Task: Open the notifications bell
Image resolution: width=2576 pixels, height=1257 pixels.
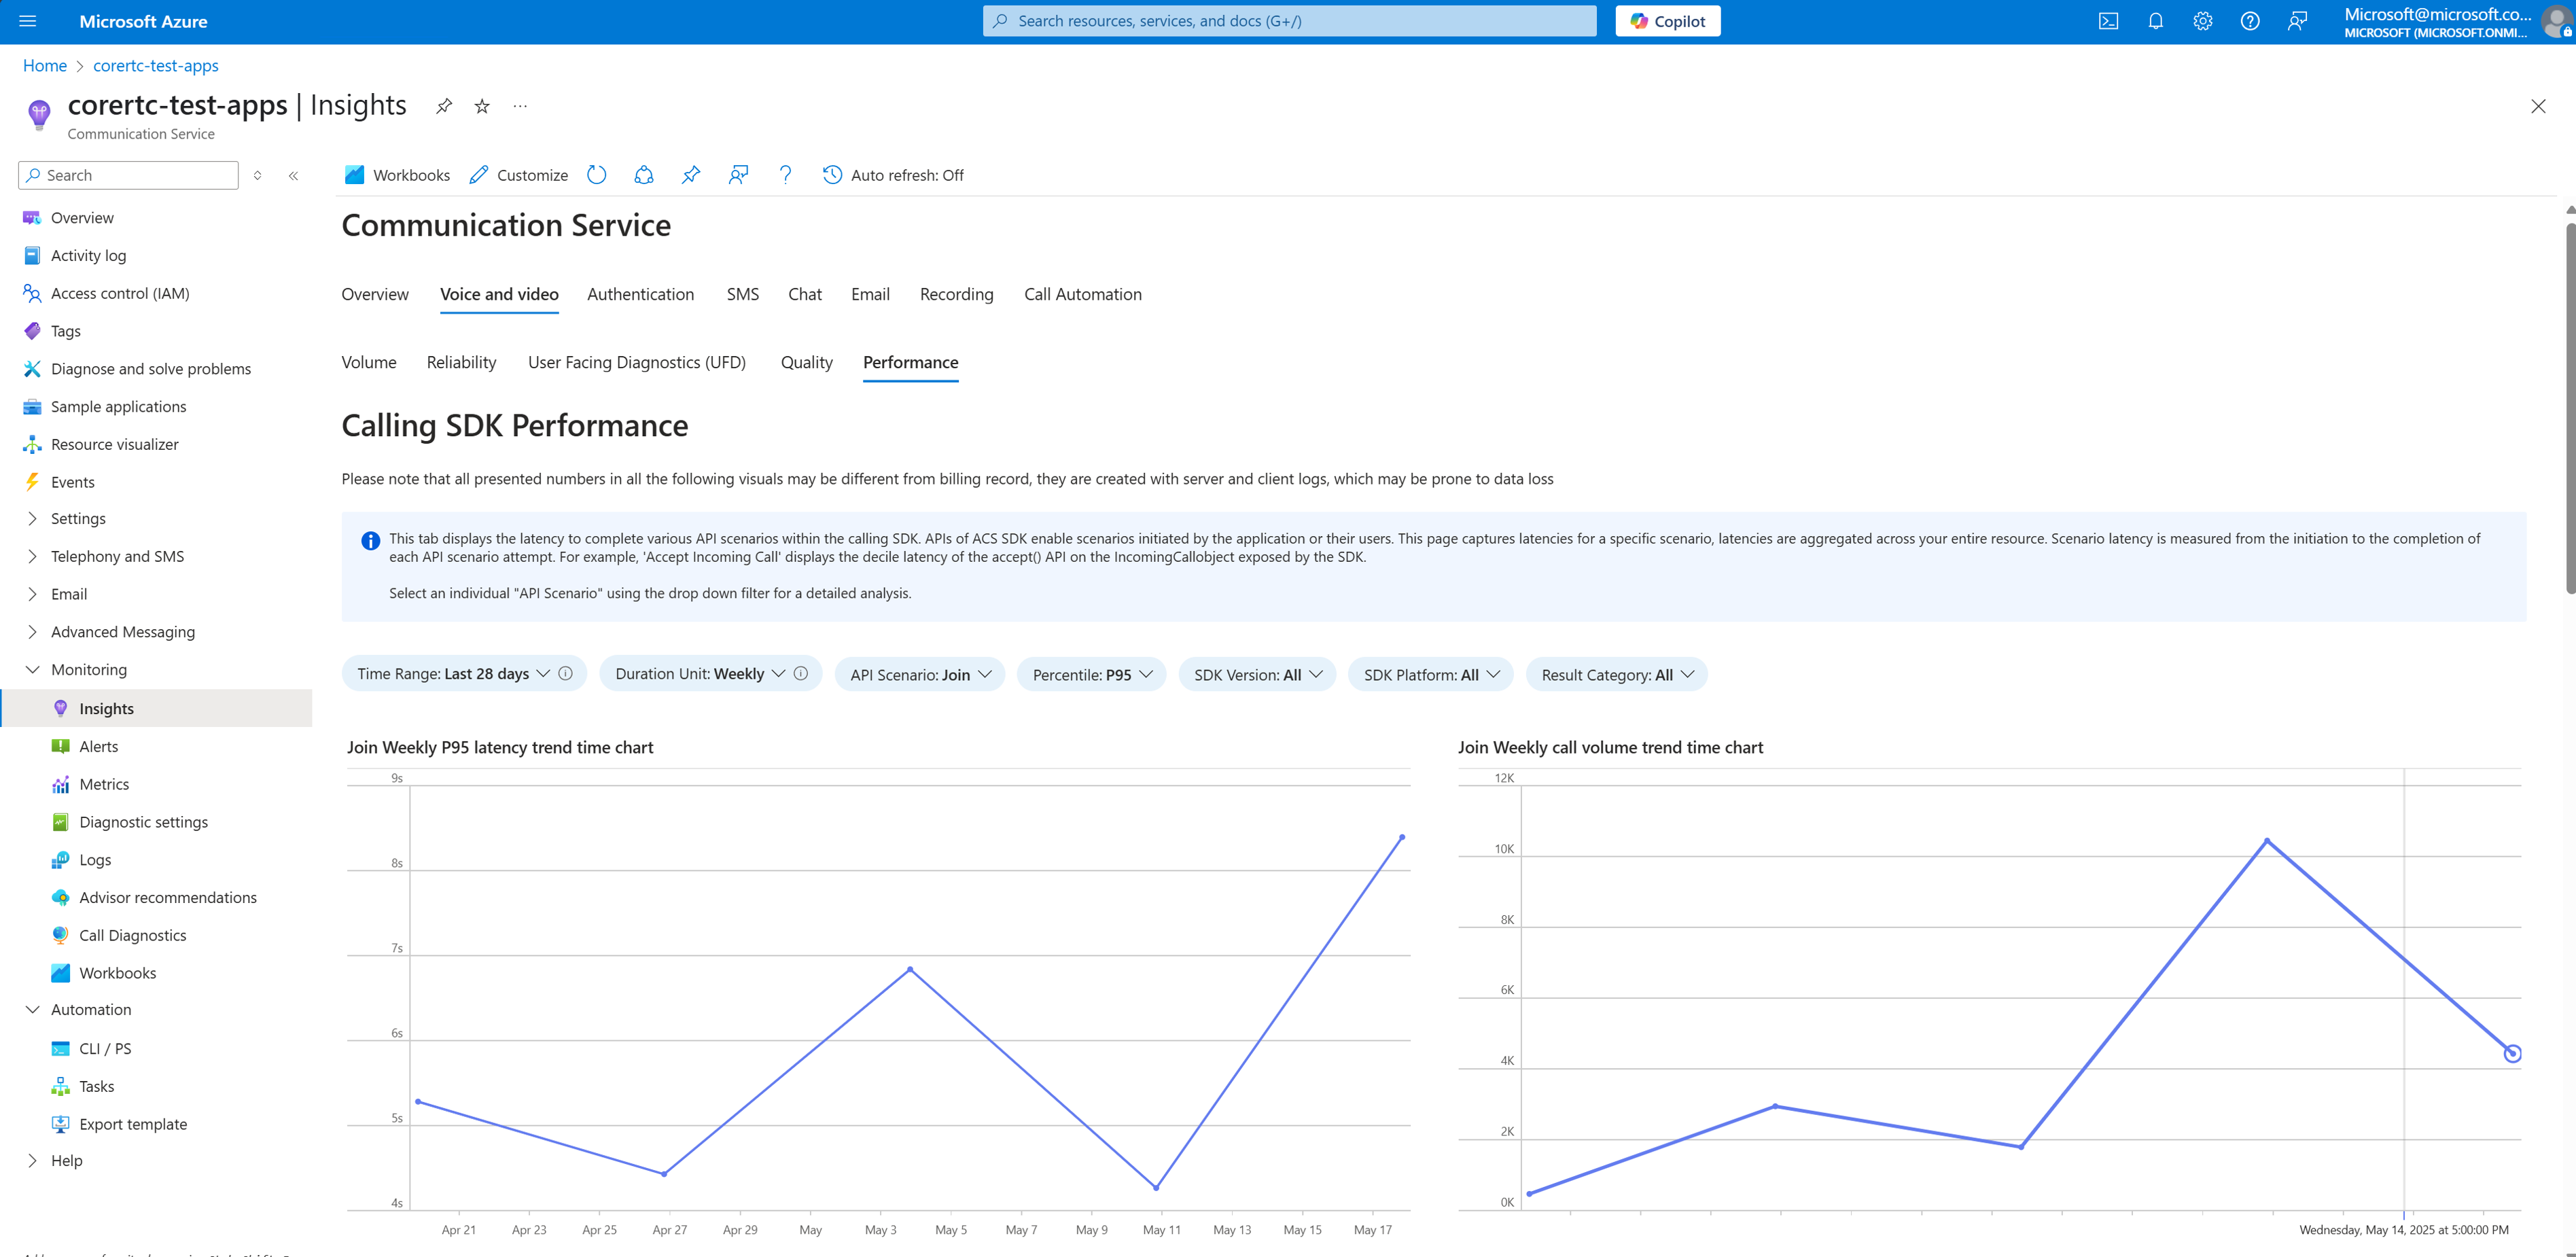Action: [2155, 21]
